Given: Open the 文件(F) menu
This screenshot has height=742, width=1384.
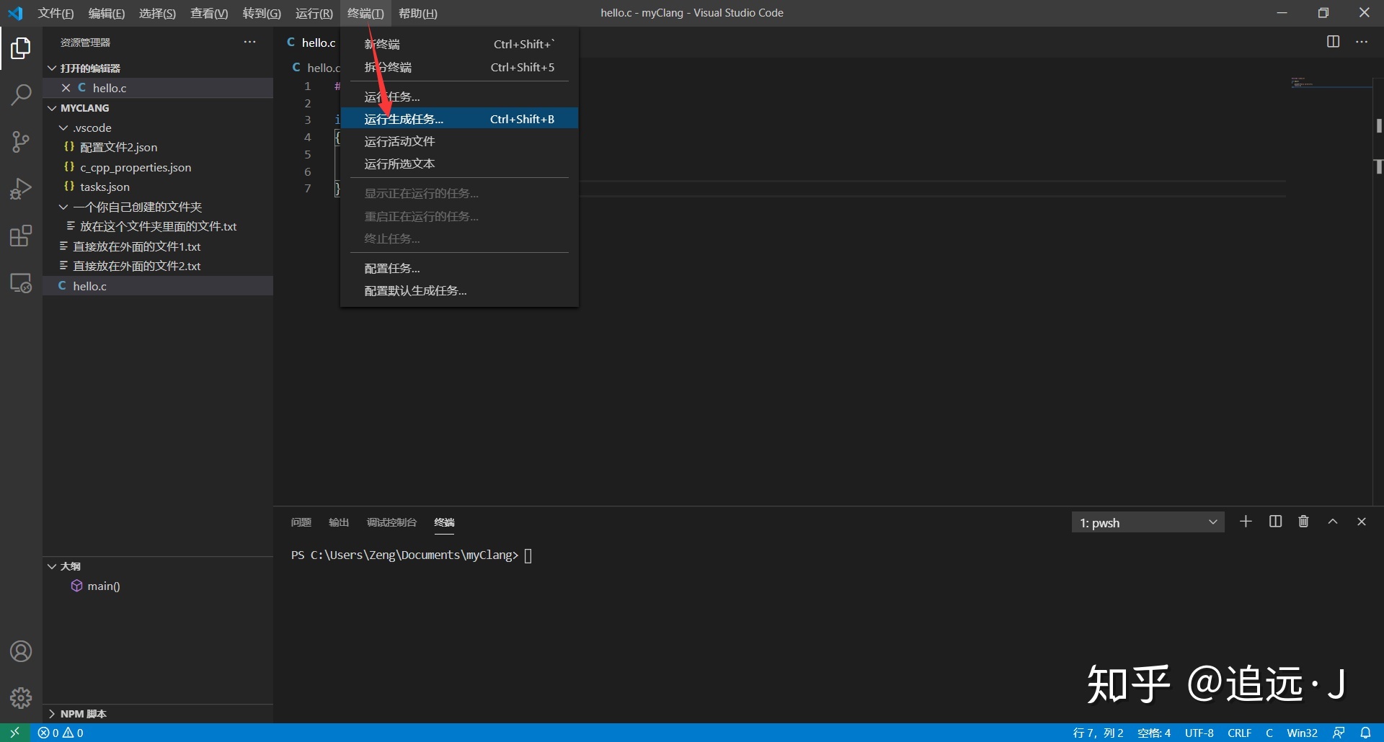Looking at the screenshot, I should (x=56, y=13).
